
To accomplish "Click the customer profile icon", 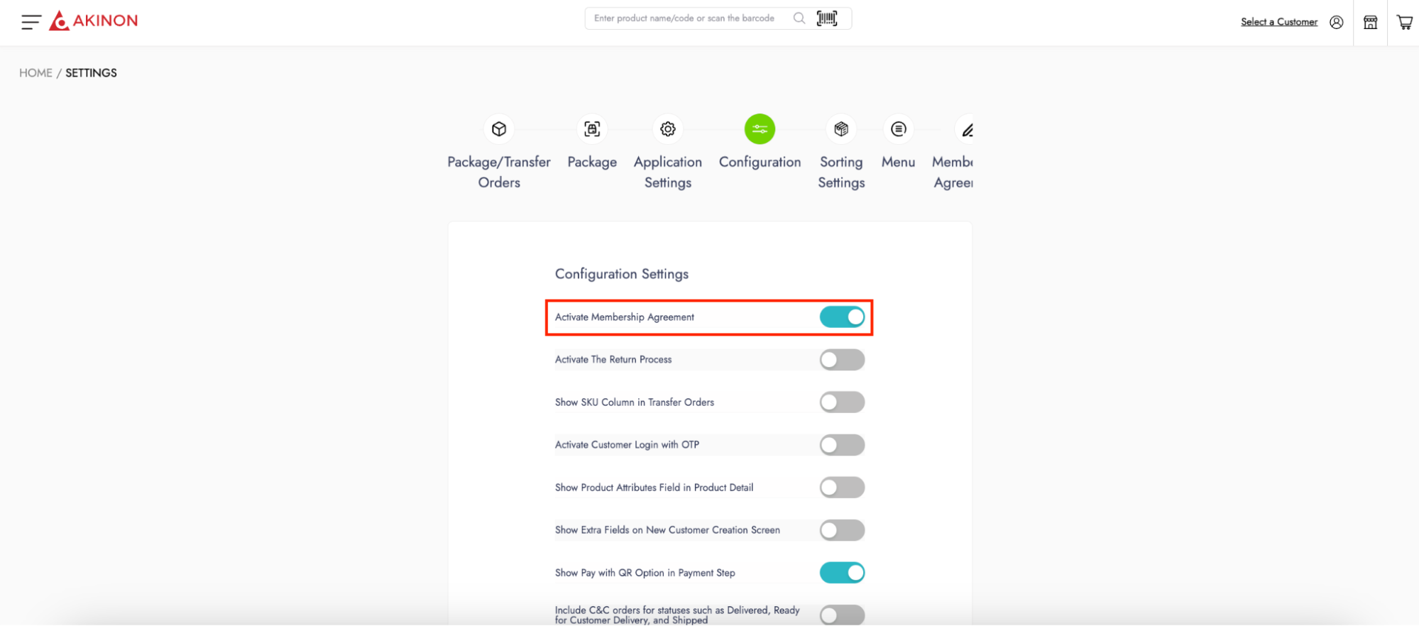I will click(x=1337, y=22).
